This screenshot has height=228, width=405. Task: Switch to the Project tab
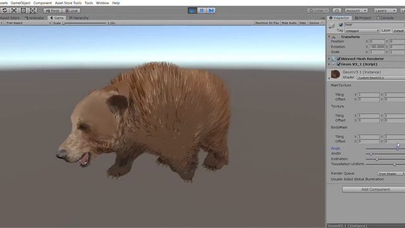point(363,18)
